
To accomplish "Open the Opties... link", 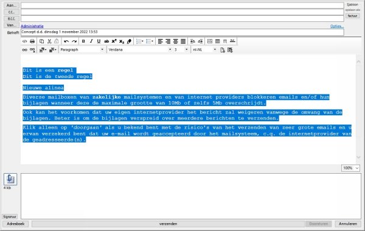I will pyautogui.click(x=337, y=26).
